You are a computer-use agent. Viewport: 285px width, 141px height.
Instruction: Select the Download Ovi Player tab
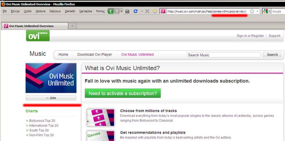coord(94,55)
